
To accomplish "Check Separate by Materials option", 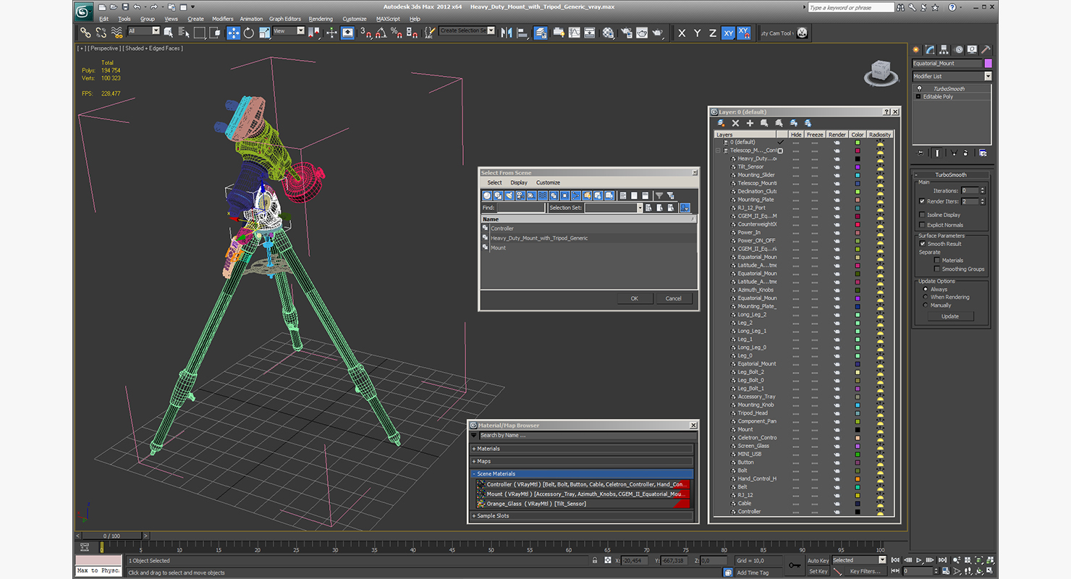I will pyautogui.click(x=937, y=261).
